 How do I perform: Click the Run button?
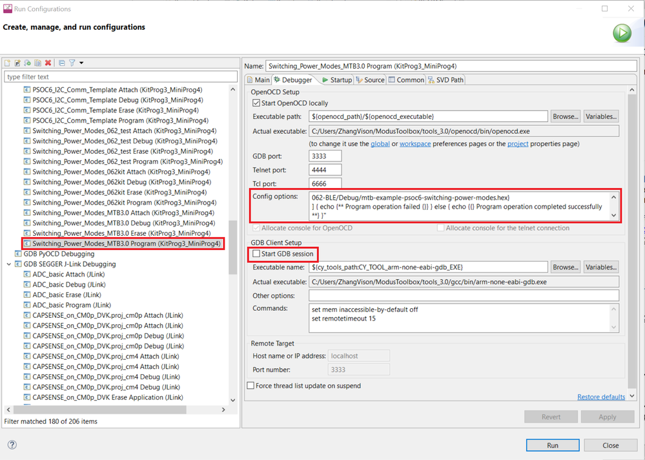tap(553, 445)
